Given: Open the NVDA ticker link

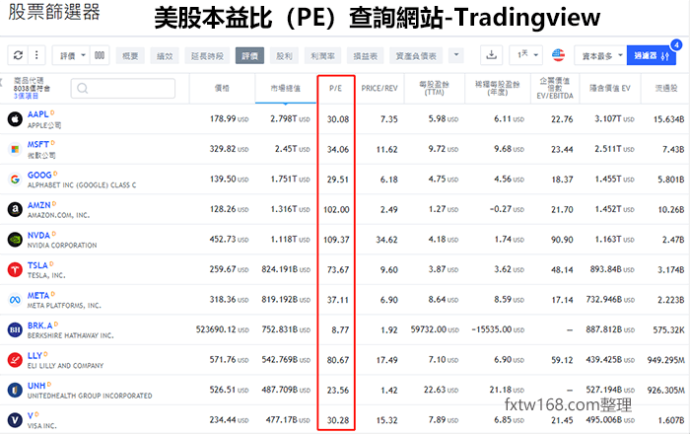Looking at the screenshot, I should pyautogui.click(x=38, y=235).
